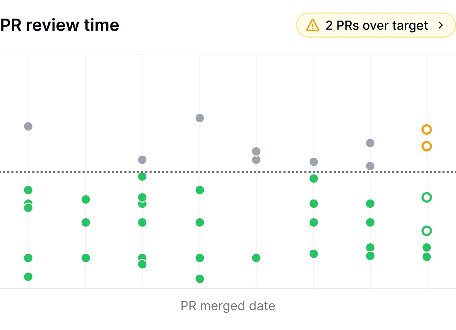Click the chevron arrow beside over target
Image resolution: width=456 pixels, height=330 pixels.
click(441, 25)
